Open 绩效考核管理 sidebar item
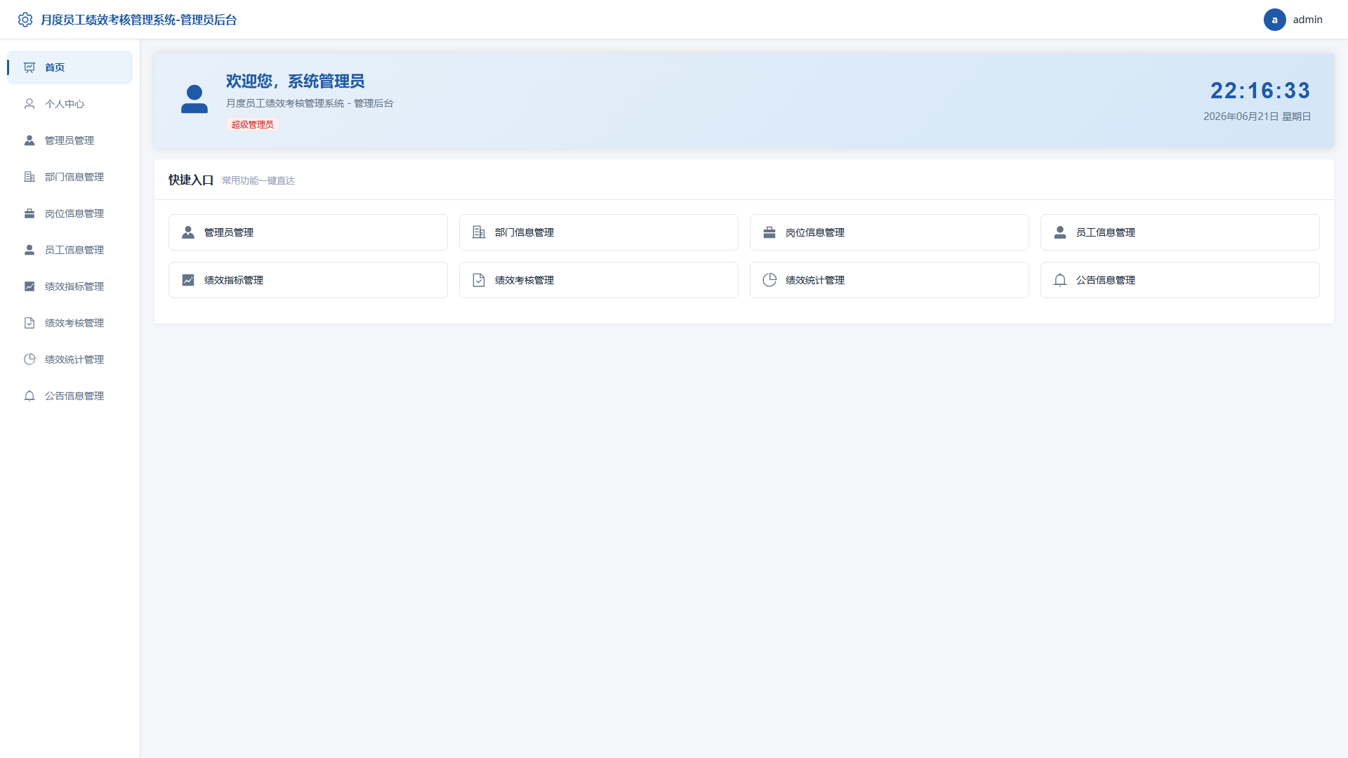The width and height of the screenshot is (1348, 758). [70, 323]
